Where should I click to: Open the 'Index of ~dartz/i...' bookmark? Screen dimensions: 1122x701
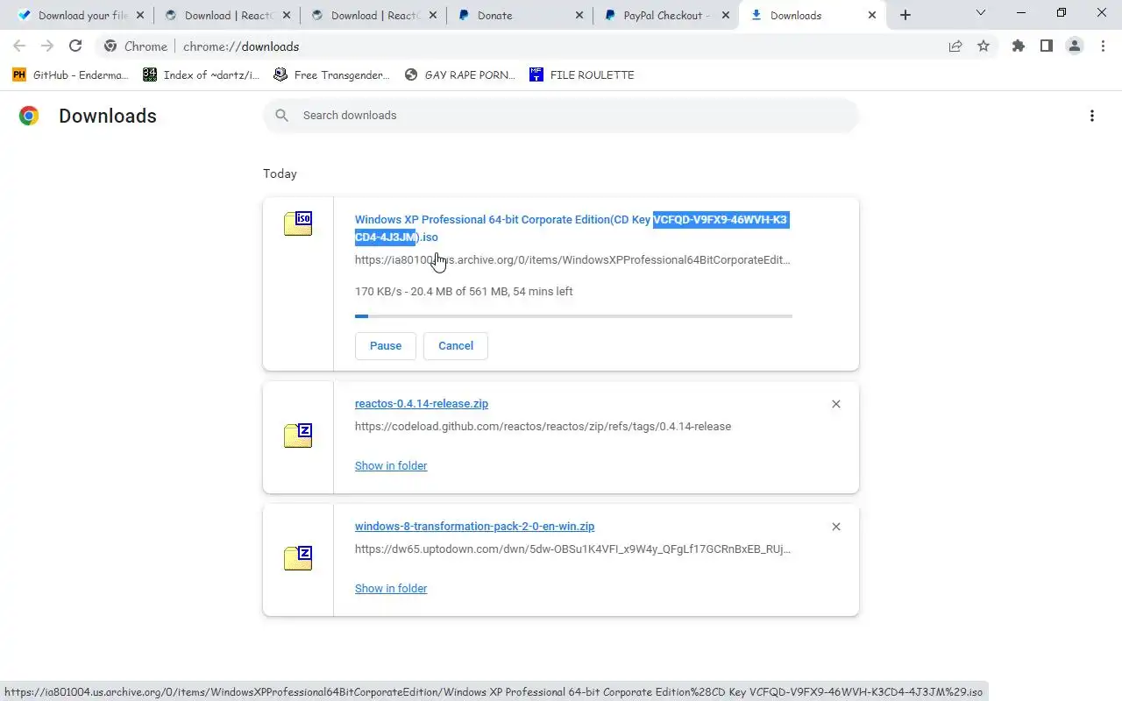(202, 75)
